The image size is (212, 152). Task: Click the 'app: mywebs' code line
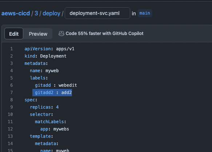click(55, 129)
